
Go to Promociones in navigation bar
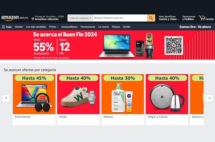(x=88, y=27)
